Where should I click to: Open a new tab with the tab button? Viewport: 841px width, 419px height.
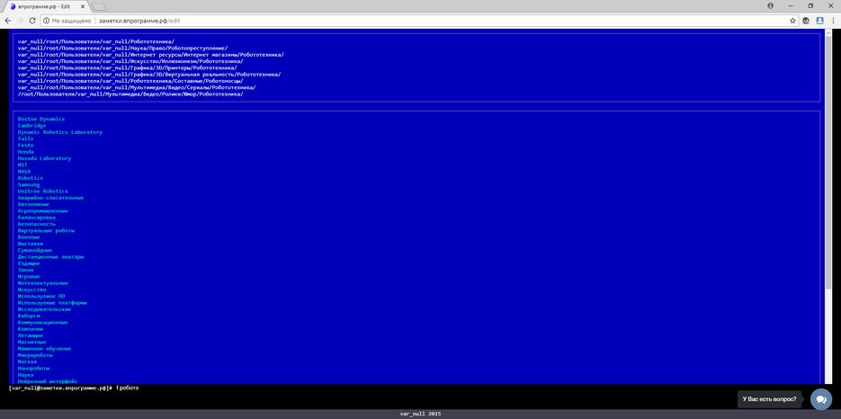click(x=99, y=6)
